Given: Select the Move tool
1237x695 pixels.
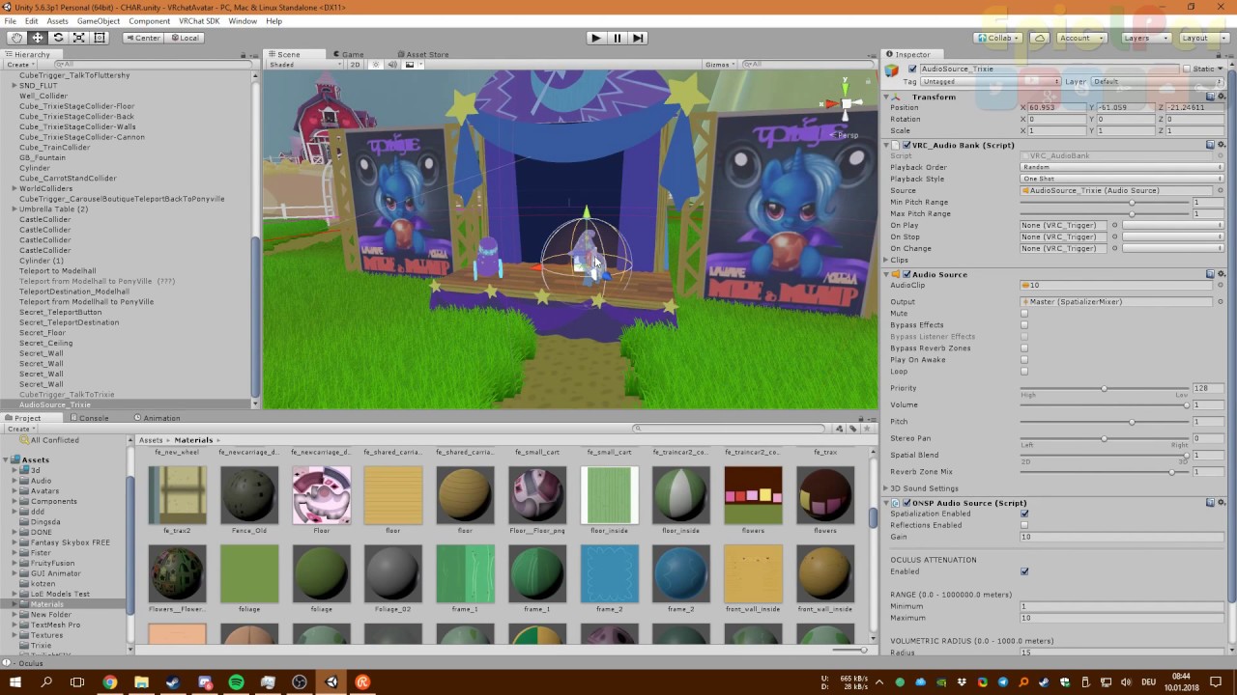Looking at the screenshot, I should [38, 38].
